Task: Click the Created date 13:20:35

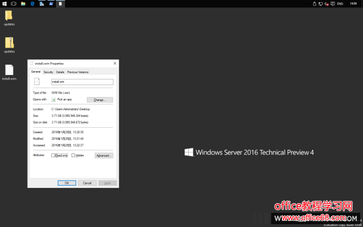Action: (x=67, y=132)
